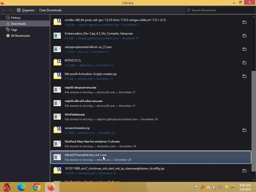Screen dimensions: 256x192
Task: Show winaerotweaker.zip in containing folder
Action: [x=244, y=130]
